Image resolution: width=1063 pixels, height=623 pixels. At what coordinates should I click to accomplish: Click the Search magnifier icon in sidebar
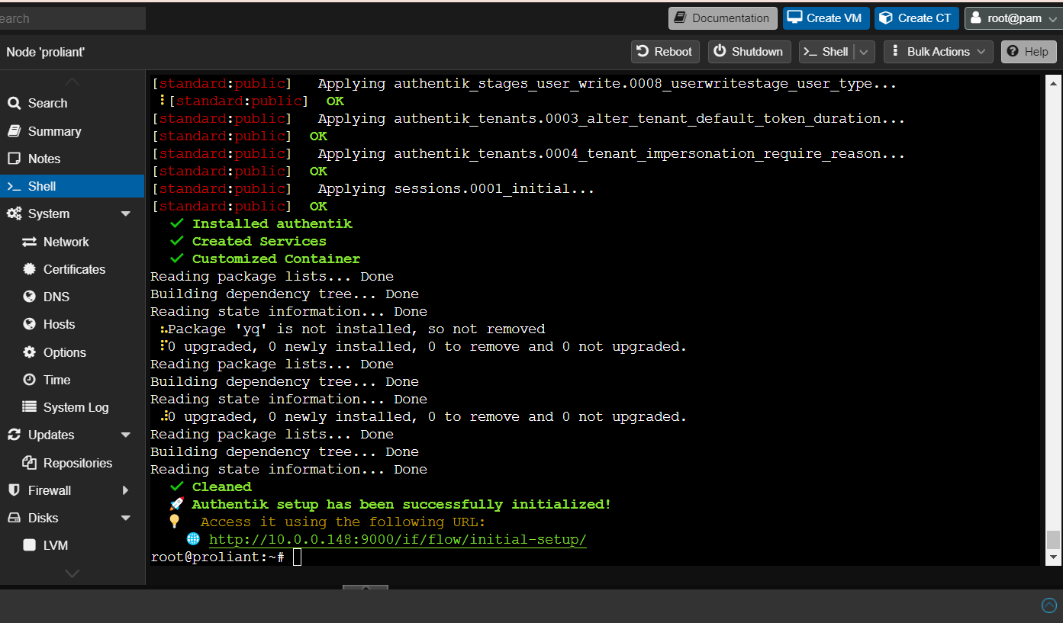pyautogui.click(x=14, y=103)
